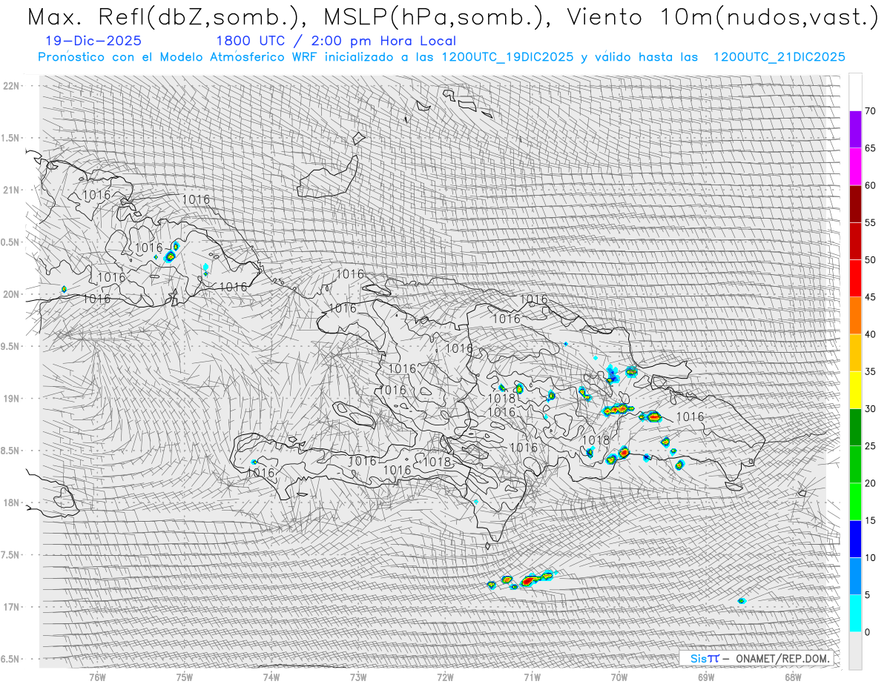Screen dimensions: 890x687
Task: Click the date text '19-Dic-2025'
Action: click(x=93, y=41)
